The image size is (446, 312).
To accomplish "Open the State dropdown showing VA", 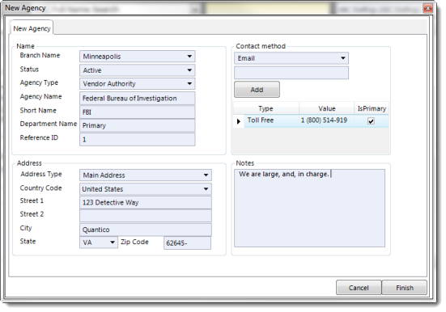I will tap(99, 242).
